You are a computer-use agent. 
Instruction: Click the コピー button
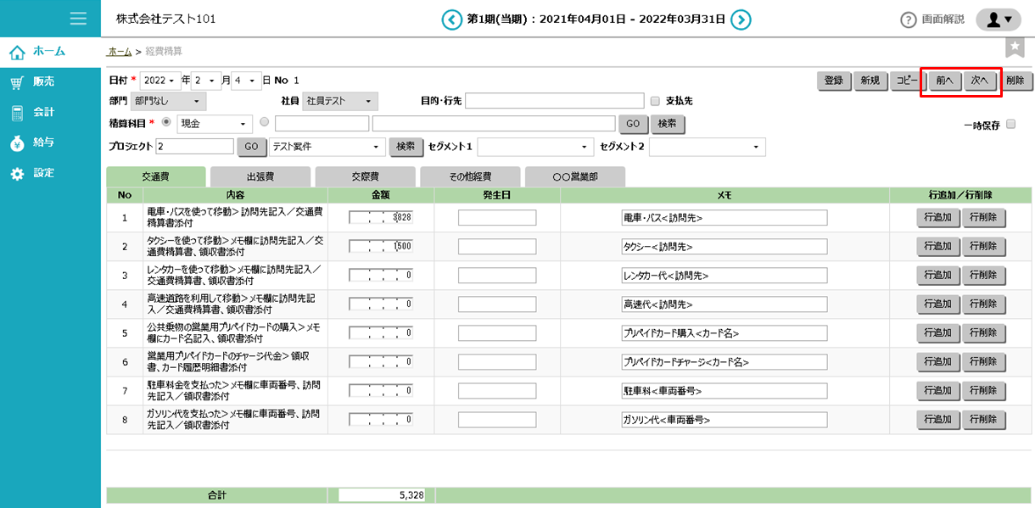(907, 81)
